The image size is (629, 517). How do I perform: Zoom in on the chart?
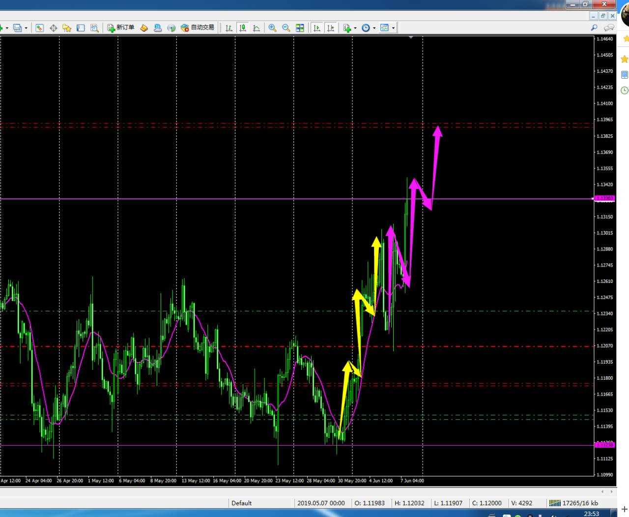272,28
